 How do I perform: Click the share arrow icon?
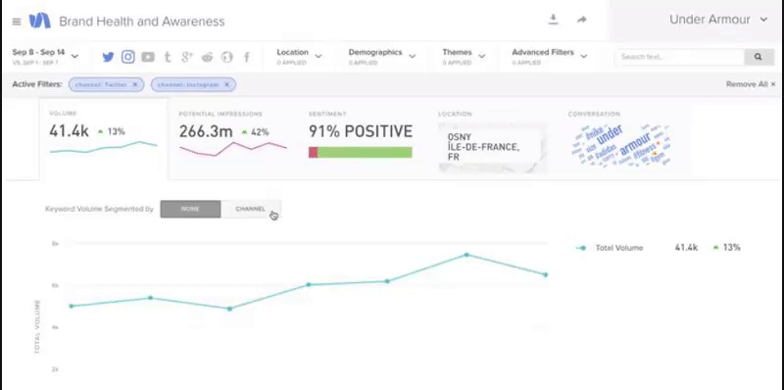[x=581, y=20]
